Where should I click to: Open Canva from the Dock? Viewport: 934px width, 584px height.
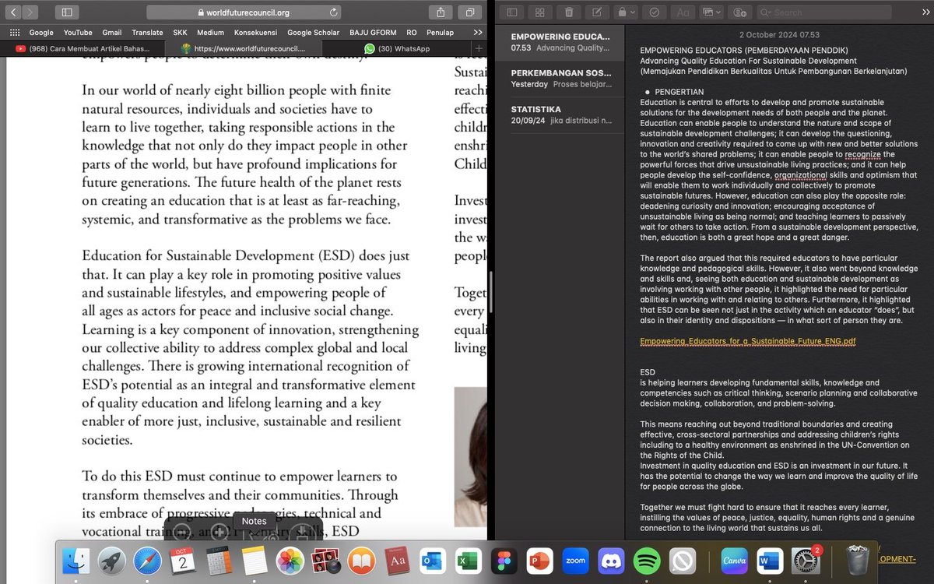[734, 561]
